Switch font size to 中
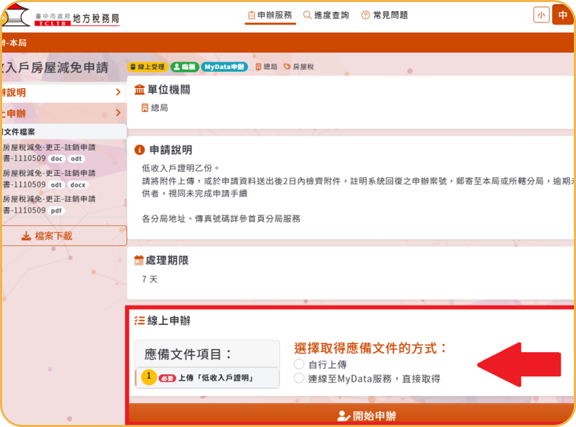Image resolution: width=576 pixels, height=427 pixels. (563, 15)
